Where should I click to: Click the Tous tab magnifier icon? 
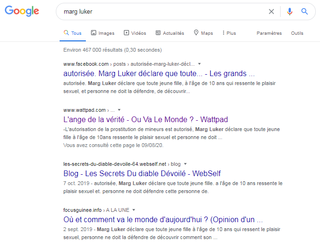coord(66,33)
